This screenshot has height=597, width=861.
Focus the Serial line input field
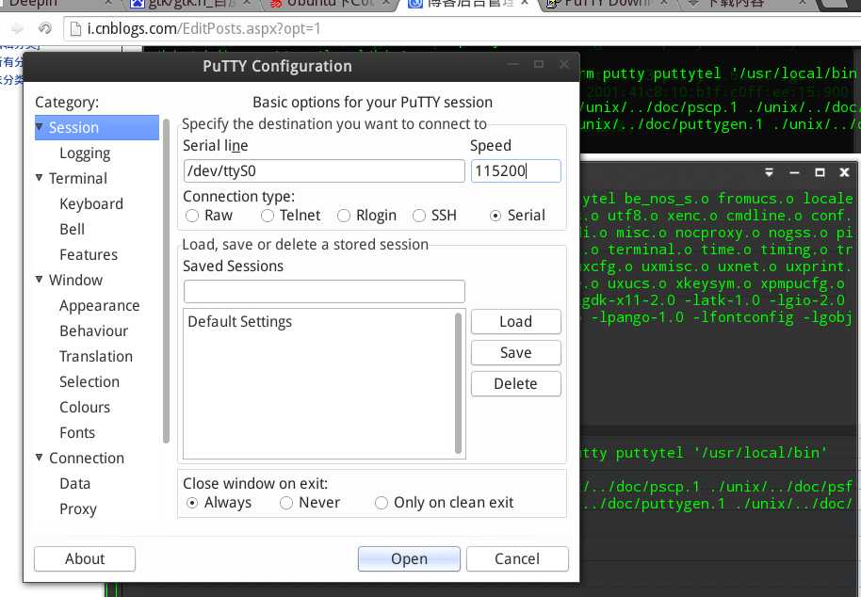[x=324, y=171]
